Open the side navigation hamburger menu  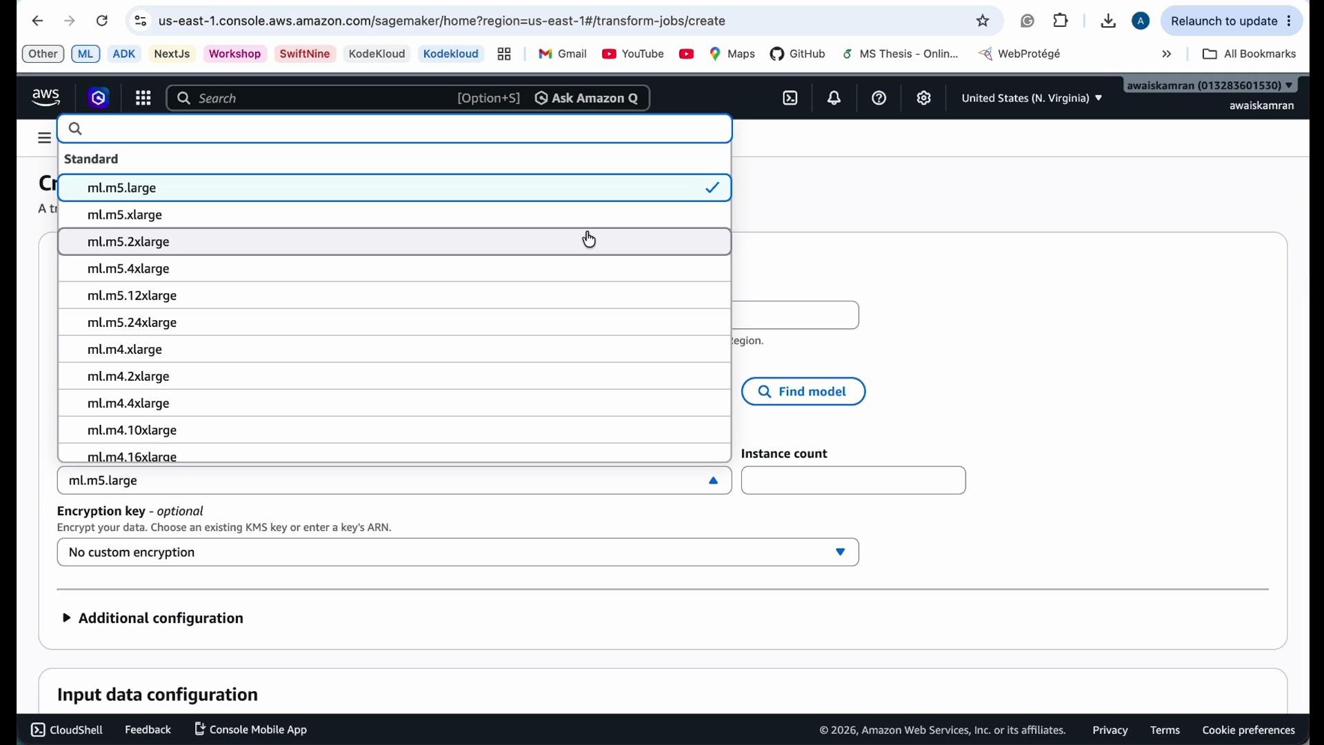point(45,138)
